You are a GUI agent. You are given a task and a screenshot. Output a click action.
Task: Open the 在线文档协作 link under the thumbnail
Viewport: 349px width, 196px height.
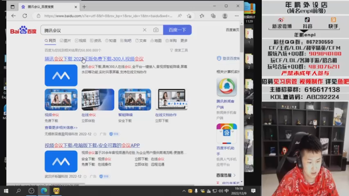(x=166, y=115)
